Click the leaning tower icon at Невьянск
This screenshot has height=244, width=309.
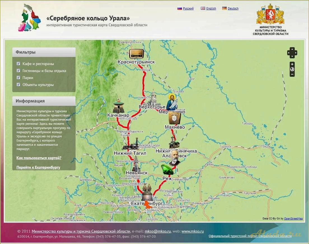click(136, 164)
